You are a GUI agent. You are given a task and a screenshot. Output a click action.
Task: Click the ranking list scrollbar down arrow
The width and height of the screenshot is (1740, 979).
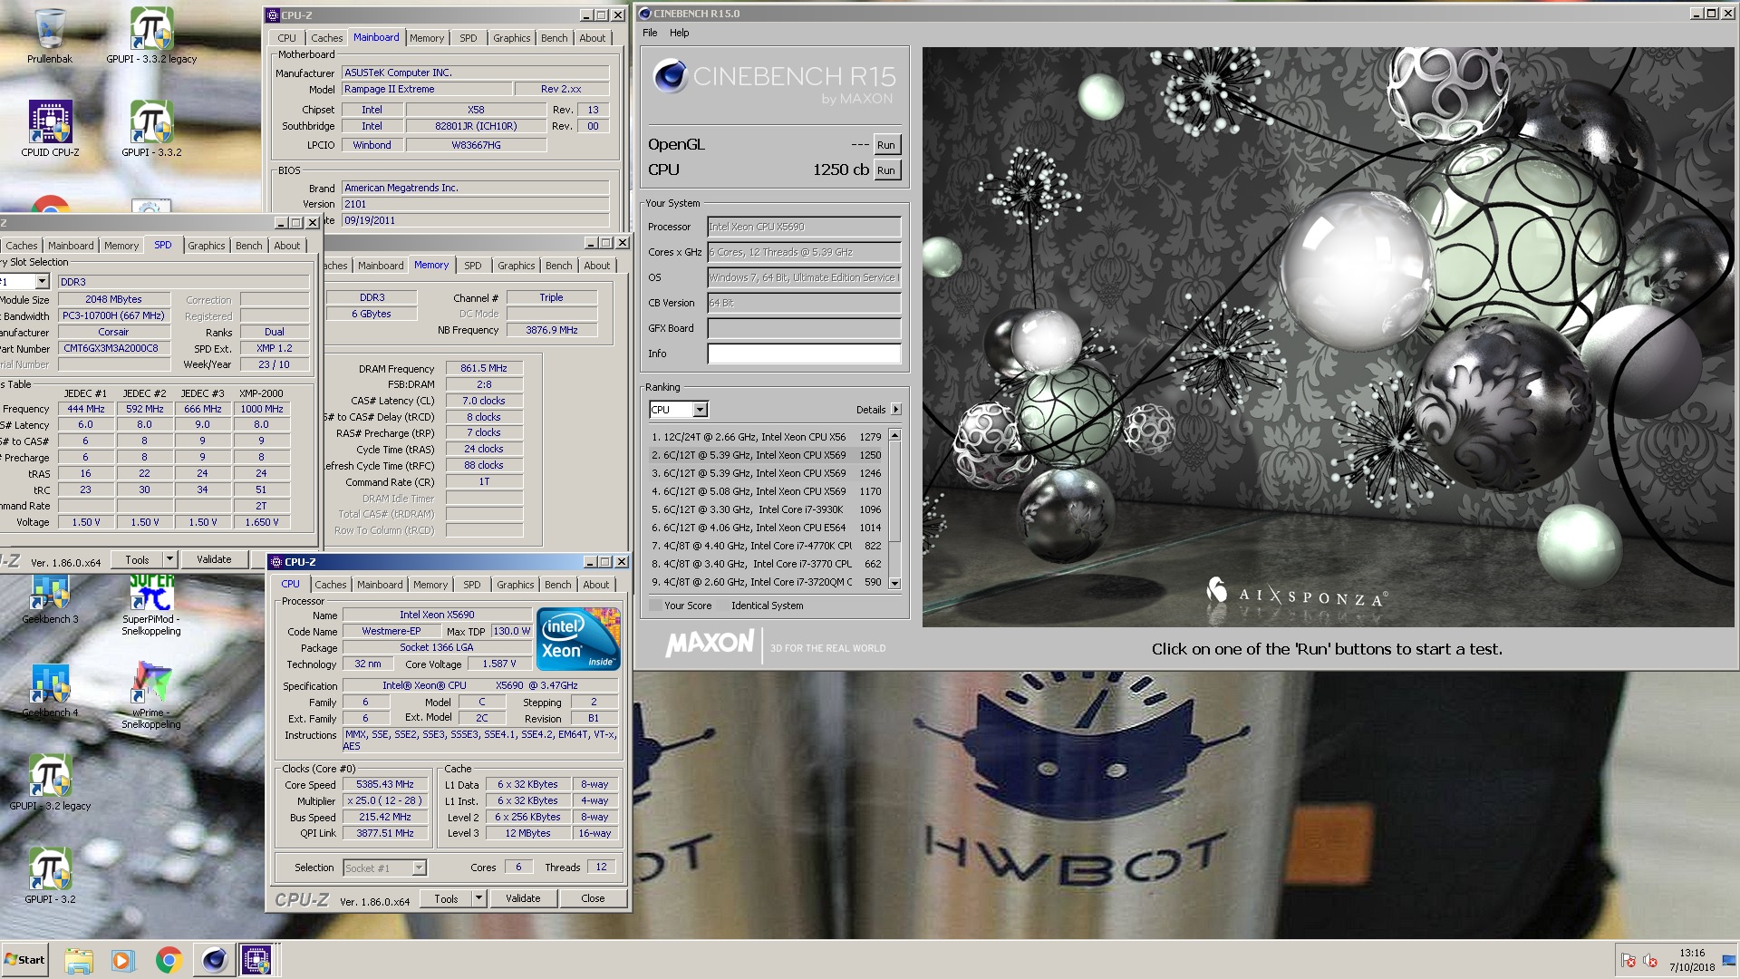(894, 583)
